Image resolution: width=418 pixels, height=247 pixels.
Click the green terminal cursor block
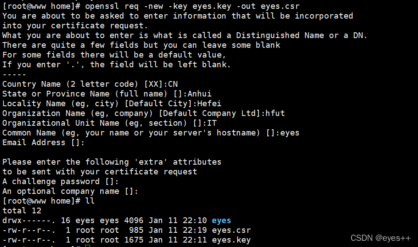(87, 246)
